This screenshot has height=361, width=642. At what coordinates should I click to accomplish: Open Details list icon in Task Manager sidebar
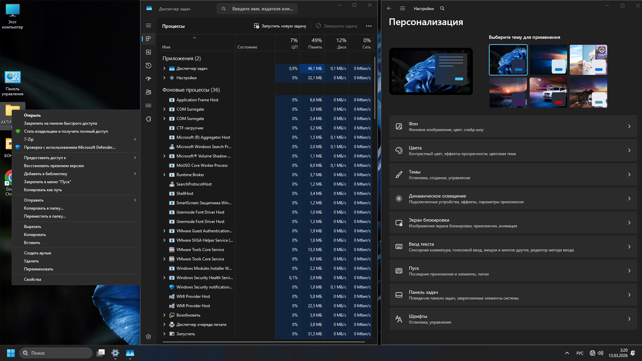coord(148,106)
